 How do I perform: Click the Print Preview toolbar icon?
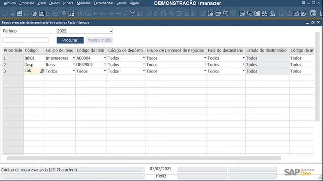5,13
